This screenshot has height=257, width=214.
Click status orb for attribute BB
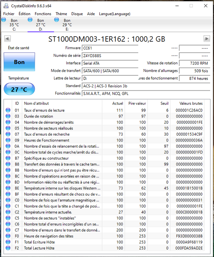[8, 170]
